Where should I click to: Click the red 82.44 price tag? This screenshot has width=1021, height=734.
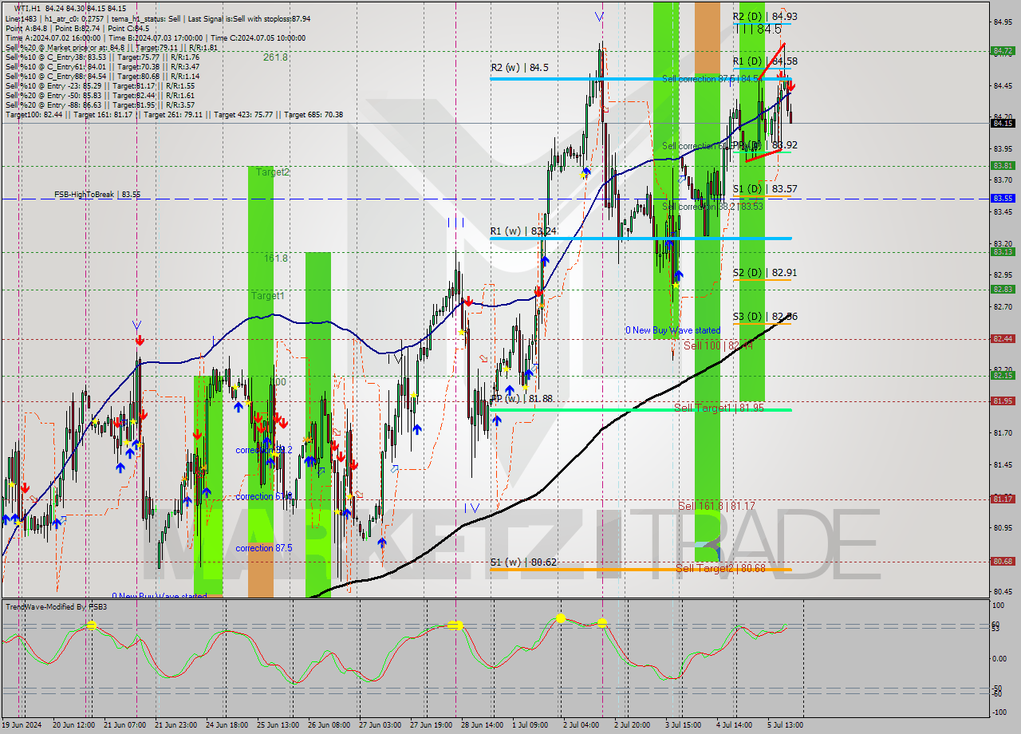pos(1003,338)
